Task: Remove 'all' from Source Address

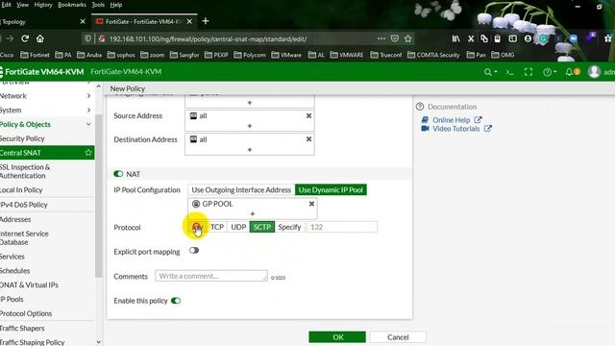Action: pyautogui.click(x=308, y=115)
